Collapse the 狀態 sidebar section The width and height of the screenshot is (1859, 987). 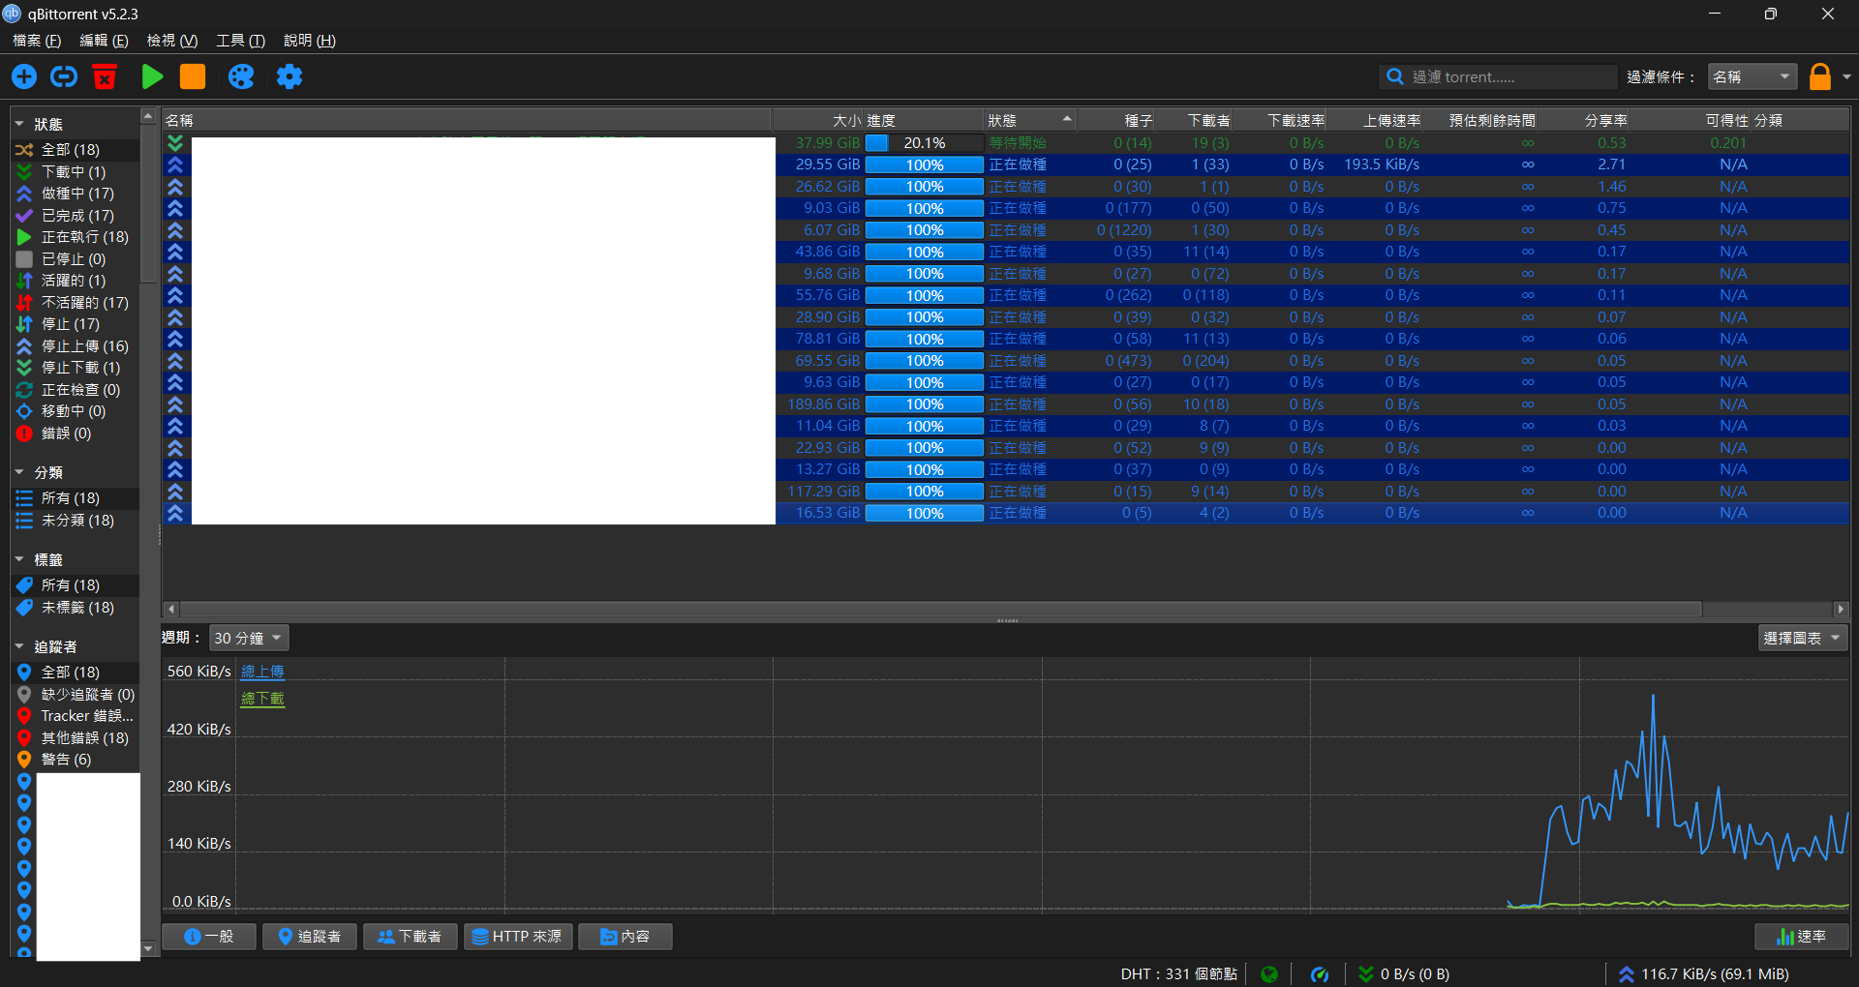pos(19,124)
